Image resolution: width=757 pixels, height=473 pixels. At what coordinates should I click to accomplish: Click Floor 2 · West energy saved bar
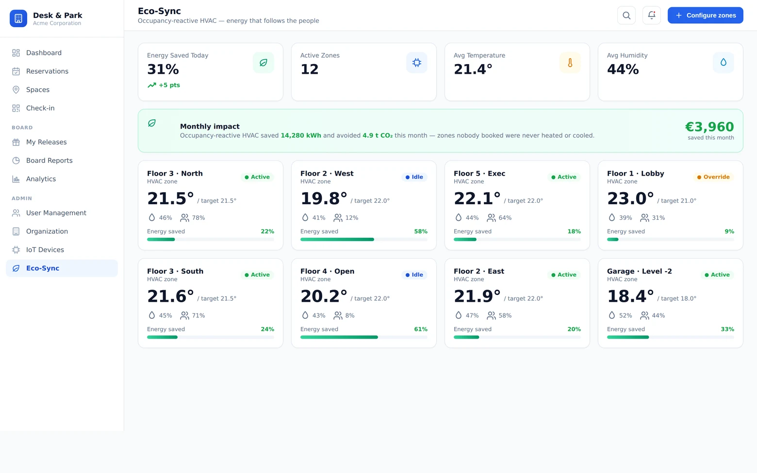point(364,239)
